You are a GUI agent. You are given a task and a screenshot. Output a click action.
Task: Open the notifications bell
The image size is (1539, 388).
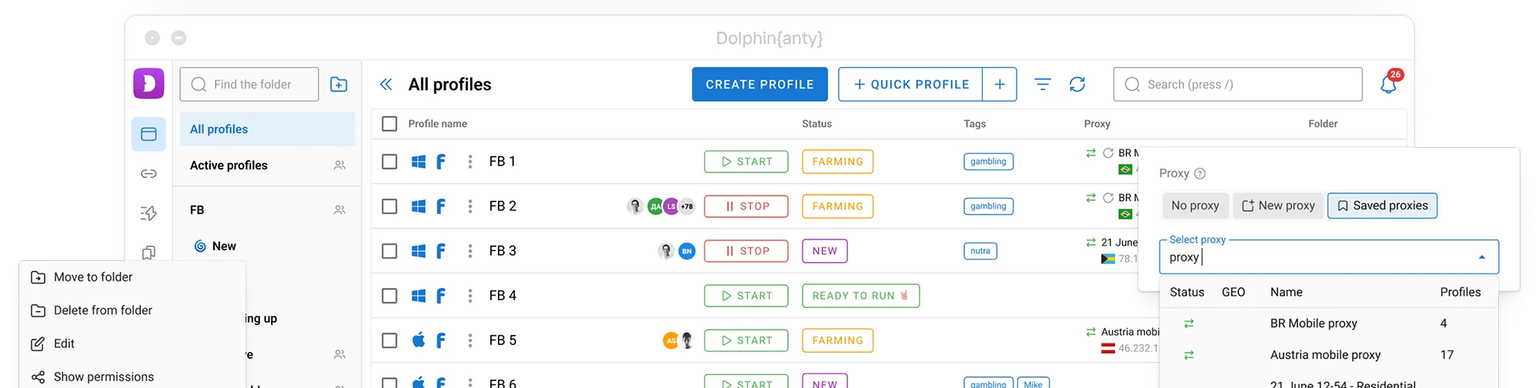pyautogui.click(x=1388, y=84)
